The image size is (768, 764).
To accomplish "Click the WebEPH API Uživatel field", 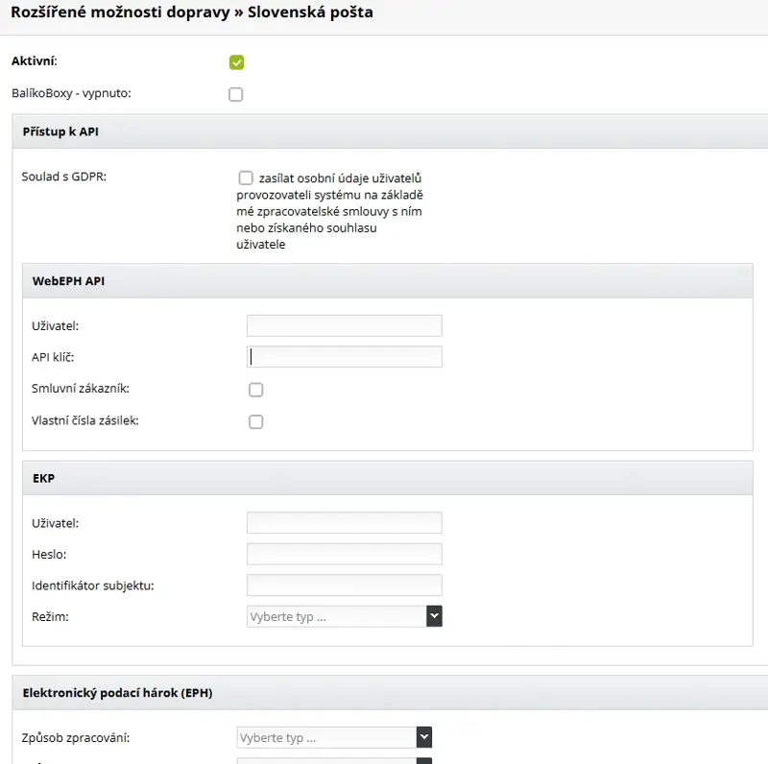I will [345, 325].
